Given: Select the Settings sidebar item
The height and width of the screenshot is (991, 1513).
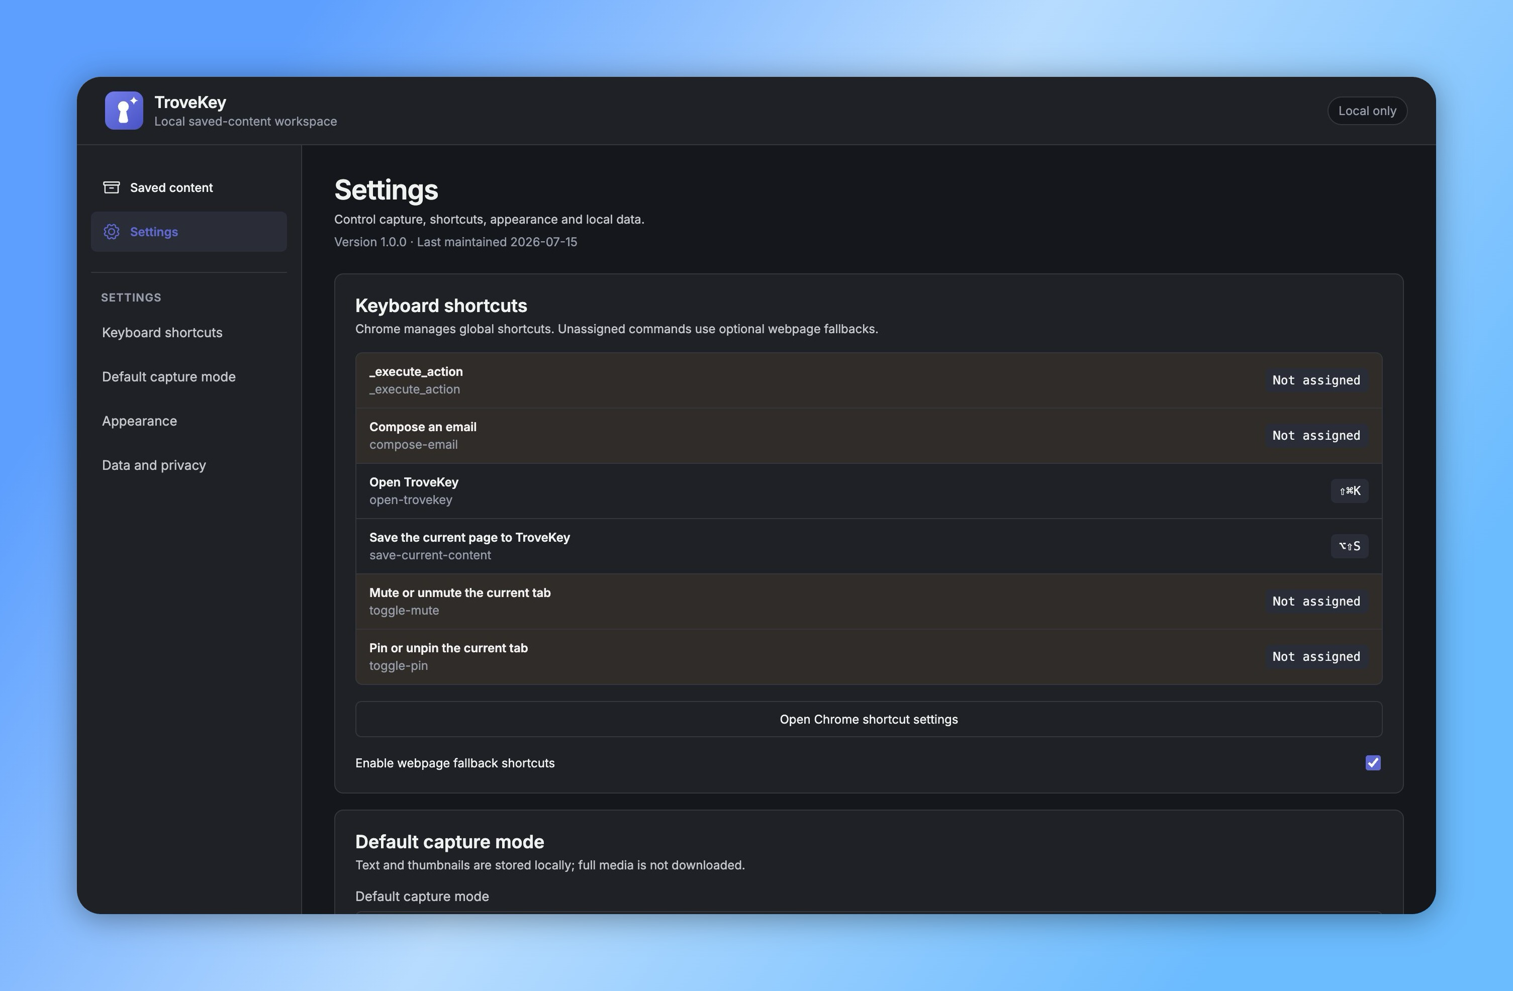Looking at the screenshot, I should (x=189, y=231).
